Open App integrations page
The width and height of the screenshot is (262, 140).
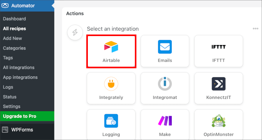(20, 77)
